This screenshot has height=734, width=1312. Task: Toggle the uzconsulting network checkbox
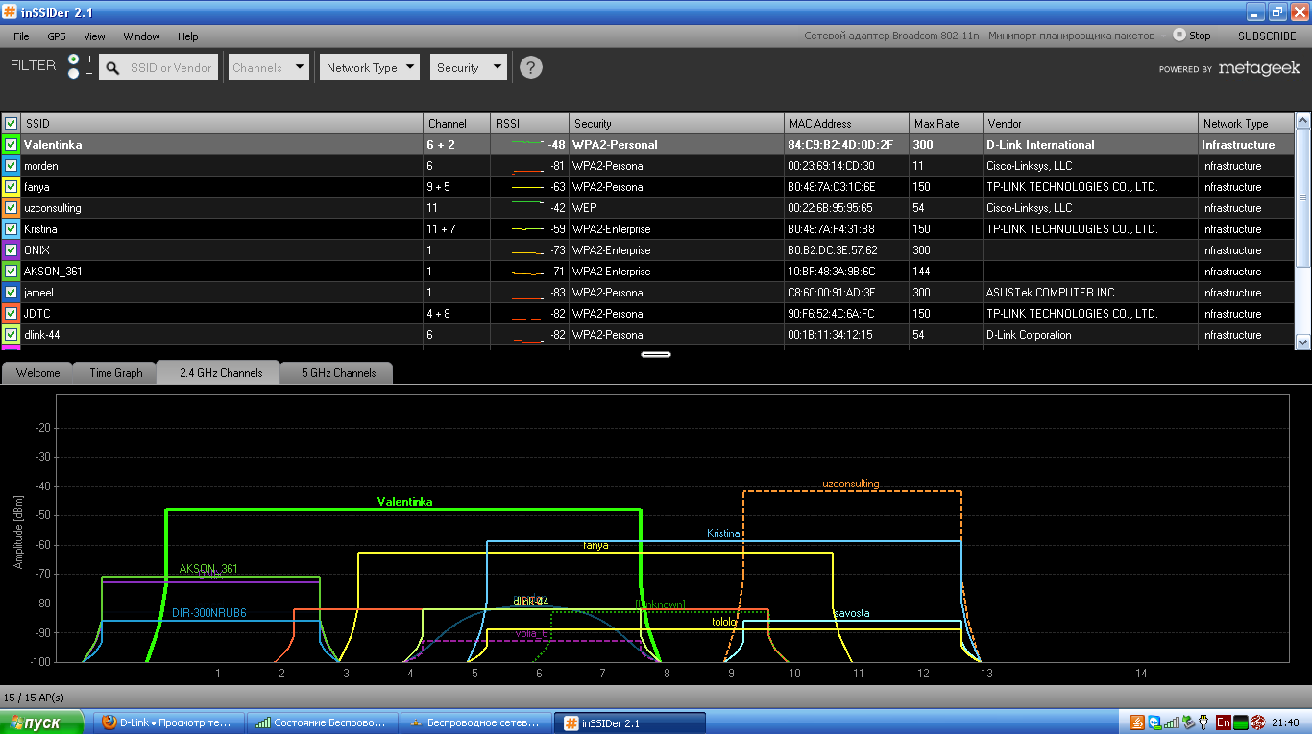click(12, 208)
